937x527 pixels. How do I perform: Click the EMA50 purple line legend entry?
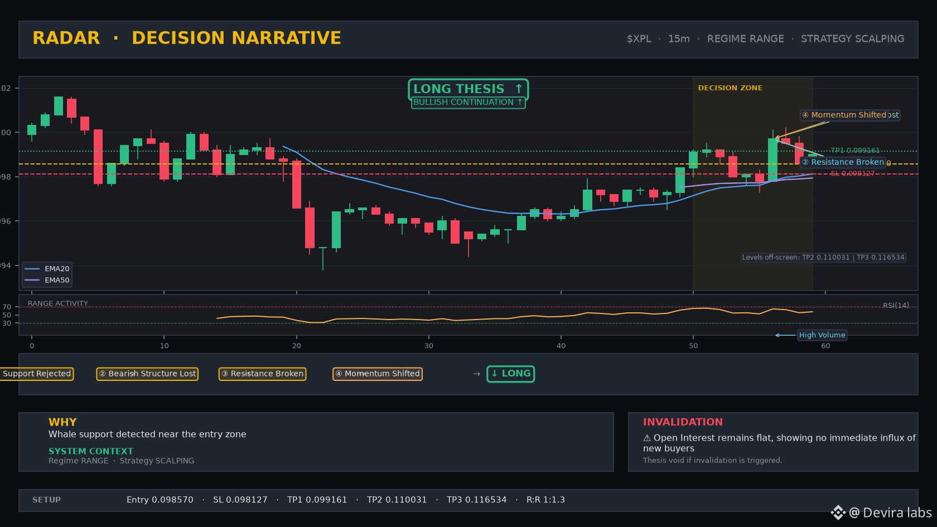pyautogui.click(x=47, y=280)
